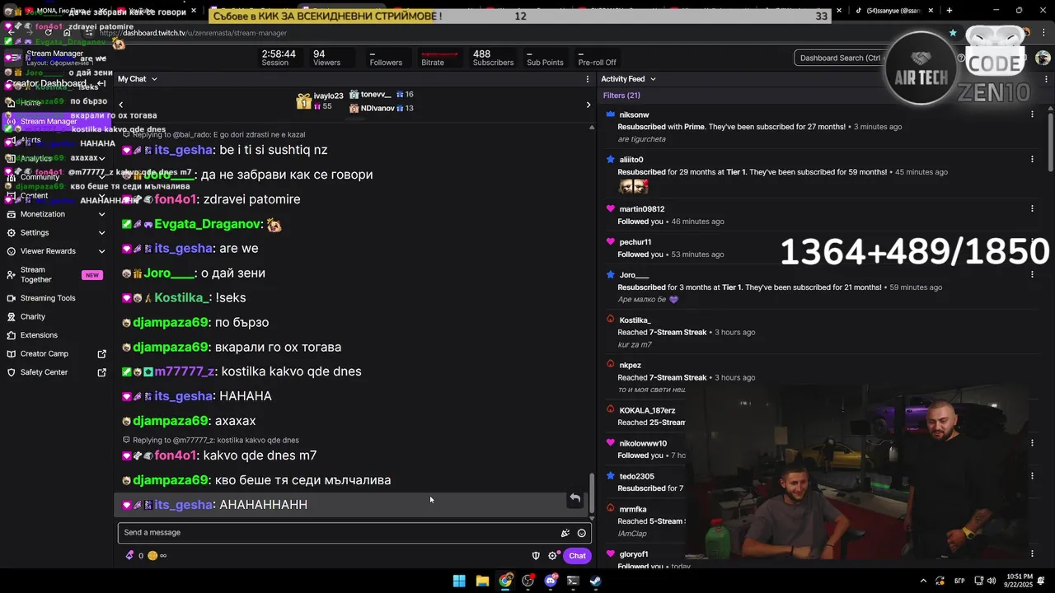Click the shield moderation icon below chat

point(536,556)
